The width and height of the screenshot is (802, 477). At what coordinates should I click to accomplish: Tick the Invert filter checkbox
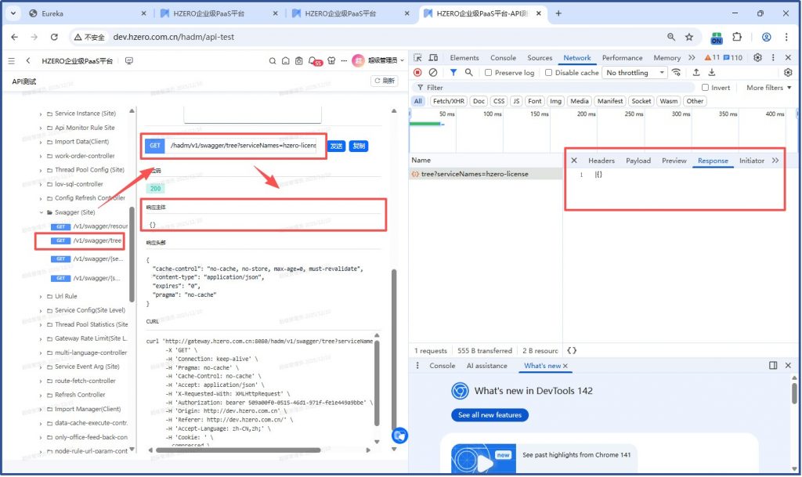click(x=706, y=88)
